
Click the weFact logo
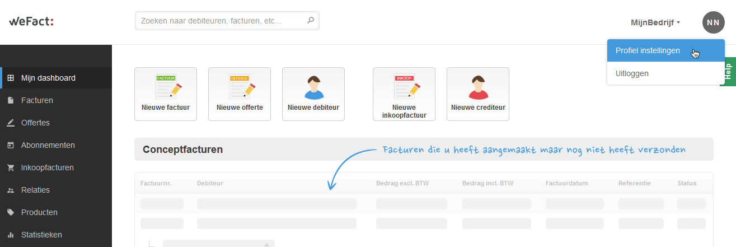31,22
